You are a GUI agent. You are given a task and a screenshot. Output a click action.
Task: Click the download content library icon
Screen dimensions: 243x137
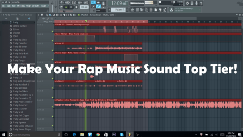pos(171,10)
